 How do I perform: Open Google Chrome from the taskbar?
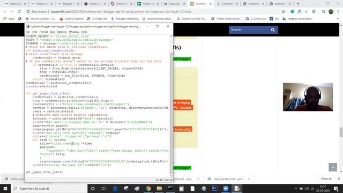[148, 188]
